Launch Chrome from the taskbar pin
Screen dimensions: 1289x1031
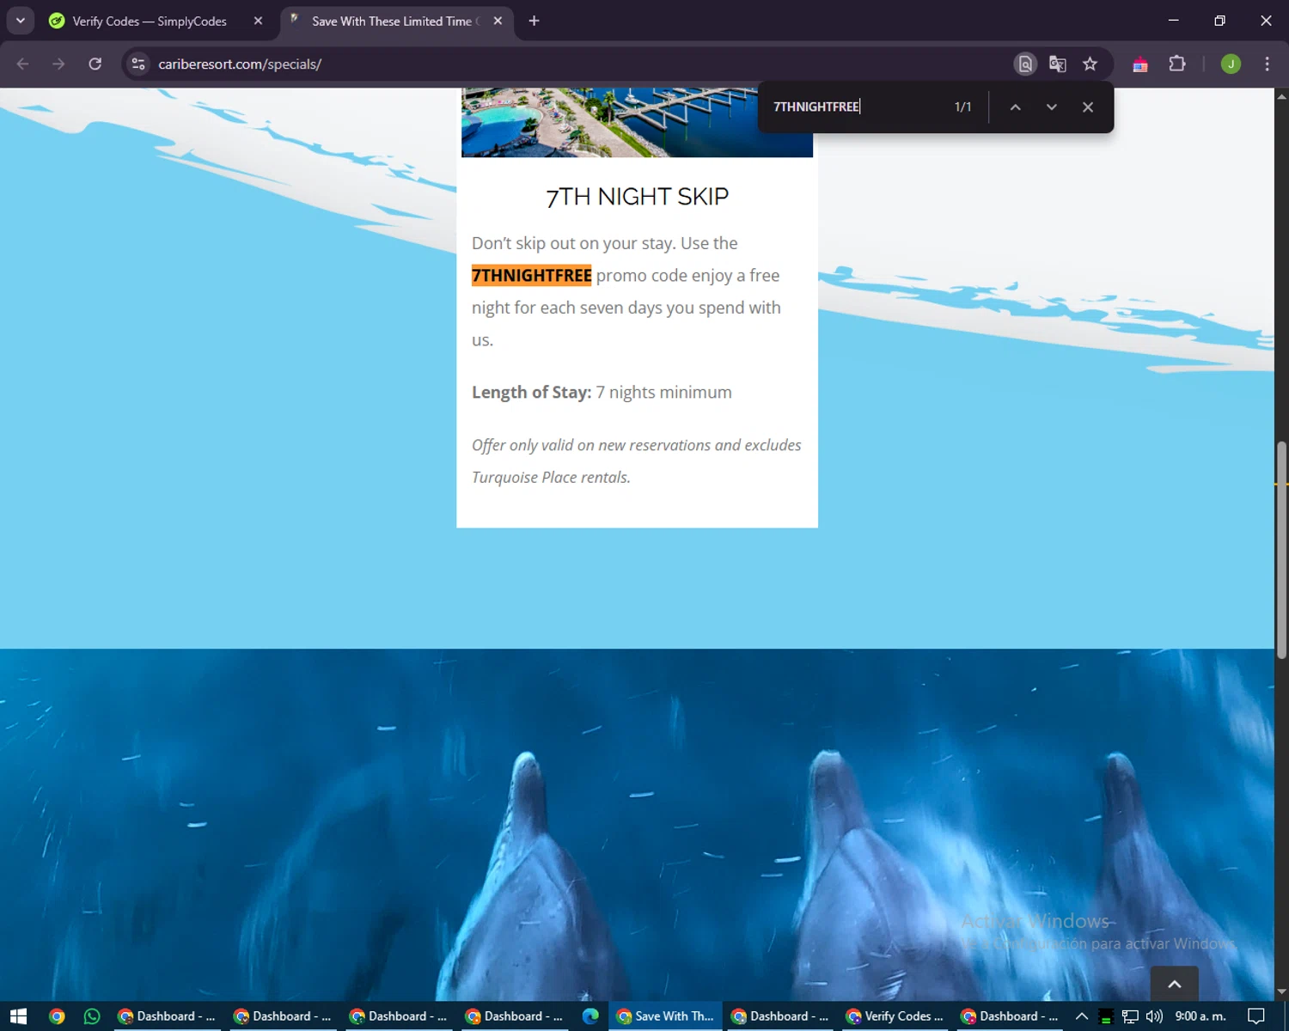pyautogui.click(x=57, y=1016)
